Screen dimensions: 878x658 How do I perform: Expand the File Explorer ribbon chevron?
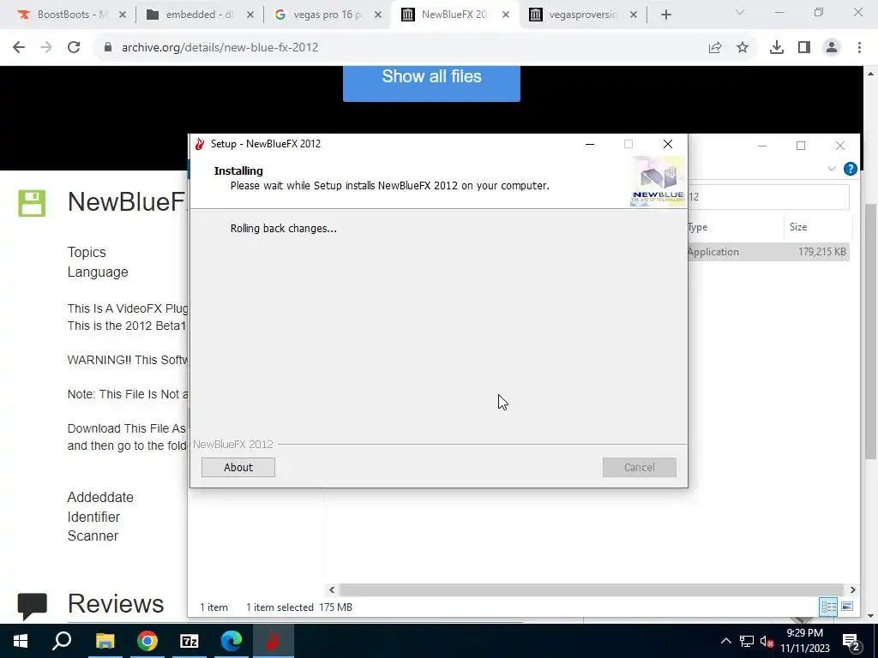832,169
